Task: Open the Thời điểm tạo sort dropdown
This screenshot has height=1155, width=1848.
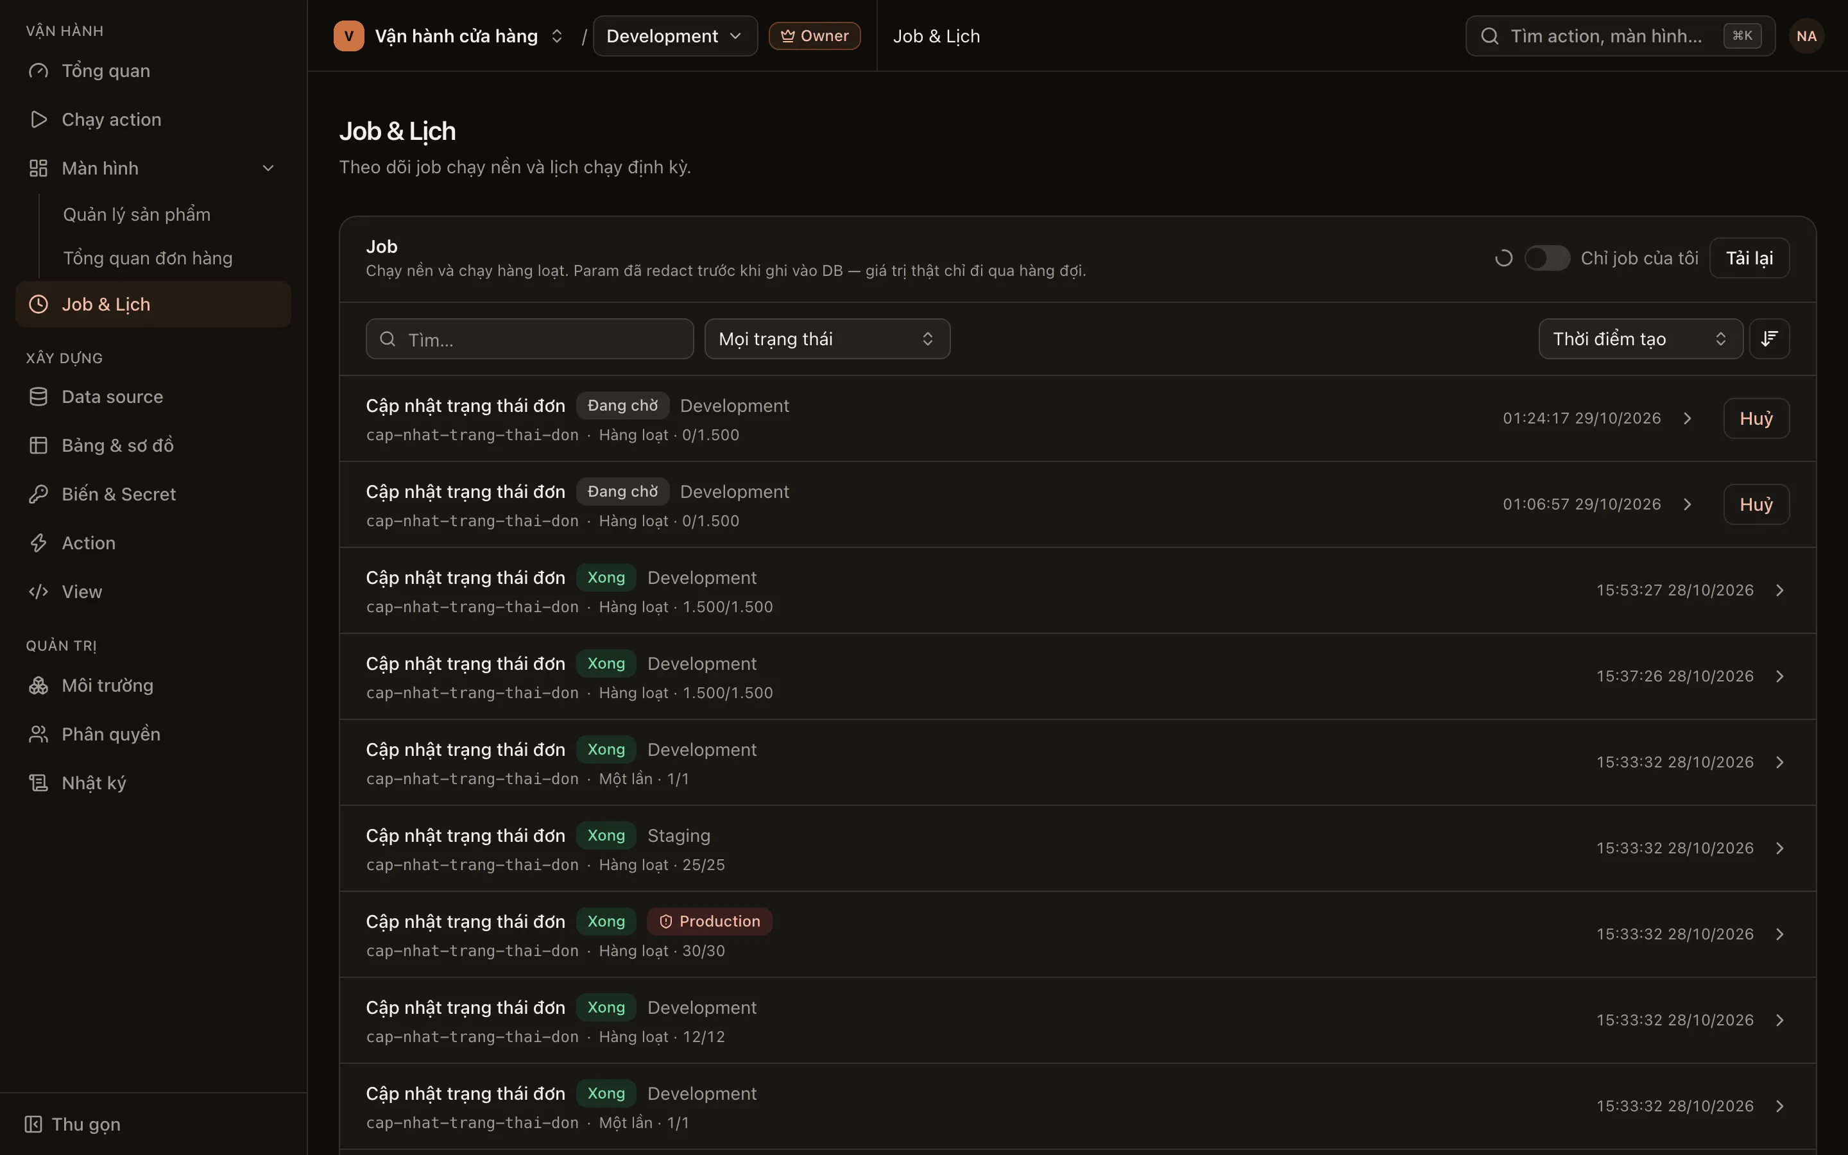Action: [x=1640, y=338]
